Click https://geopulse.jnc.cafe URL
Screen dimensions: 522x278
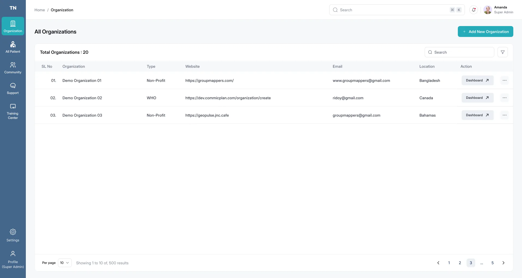point(207,115)
